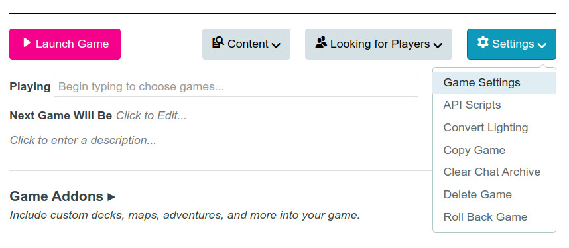Collapse the Settings dropdown chevron

click(542, 45)
